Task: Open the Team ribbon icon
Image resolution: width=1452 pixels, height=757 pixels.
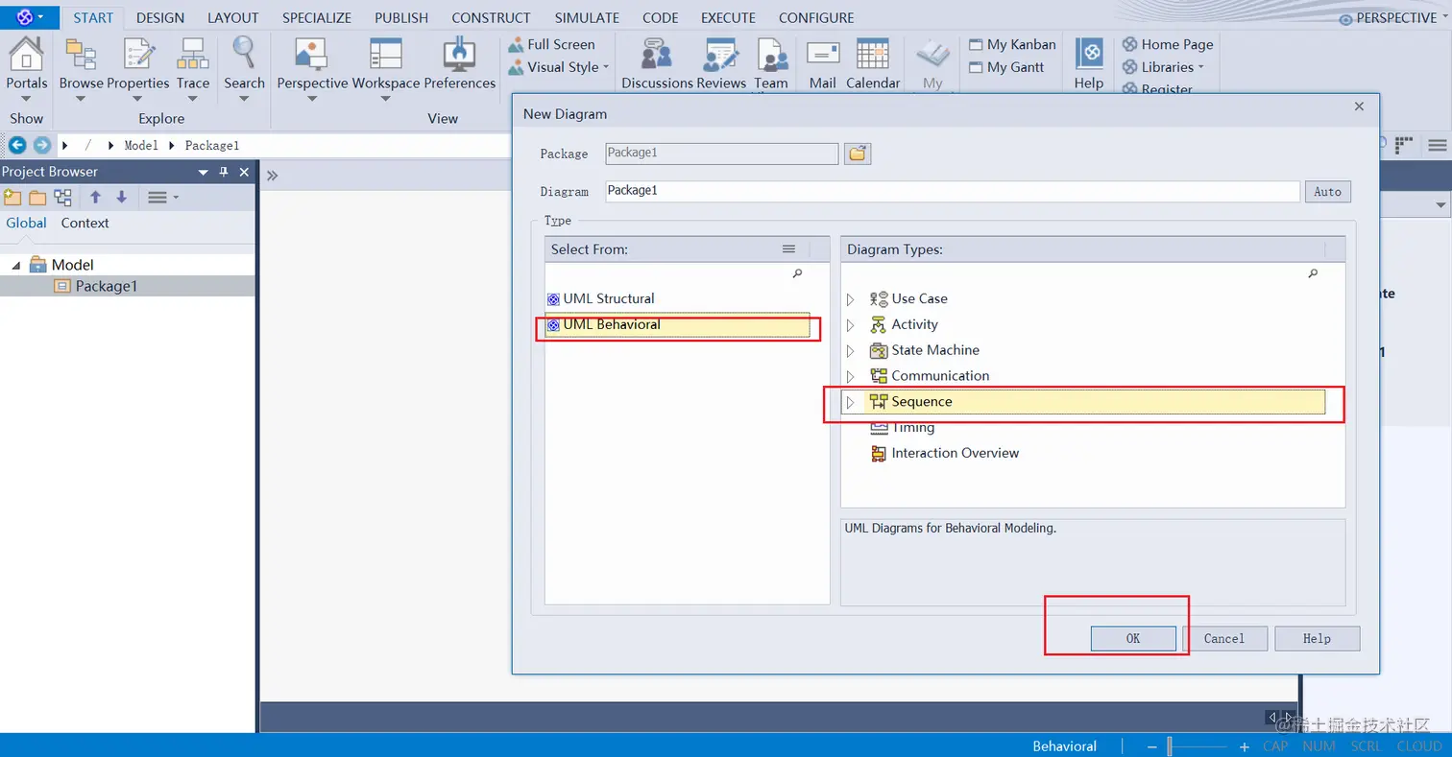Action: (771, 55)
